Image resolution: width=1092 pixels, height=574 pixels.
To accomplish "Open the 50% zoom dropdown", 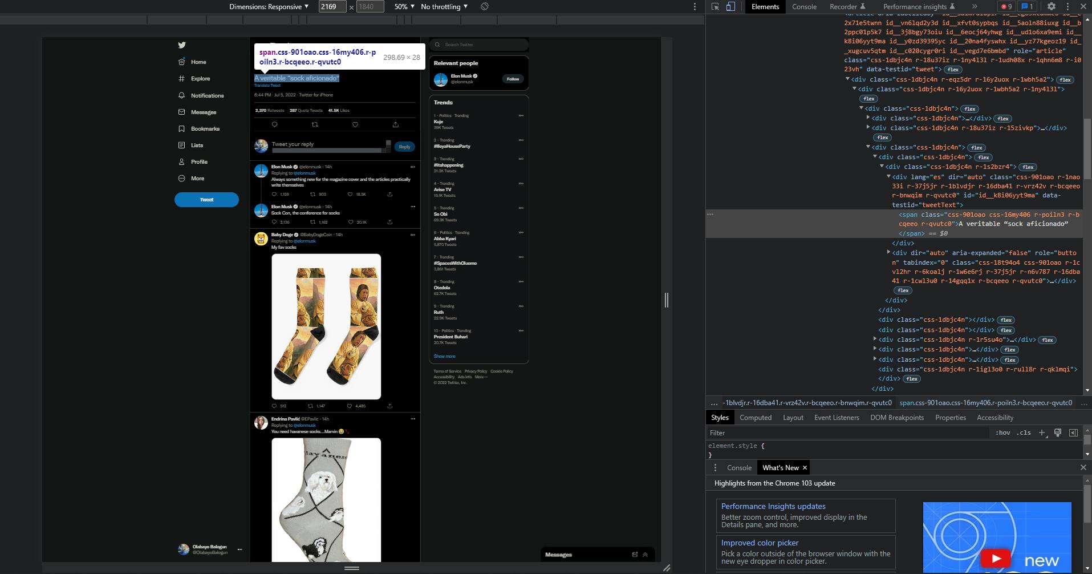I will tap(404, 7).
